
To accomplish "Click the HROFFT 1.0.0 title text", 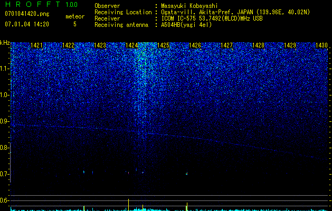I will (41, 4).
